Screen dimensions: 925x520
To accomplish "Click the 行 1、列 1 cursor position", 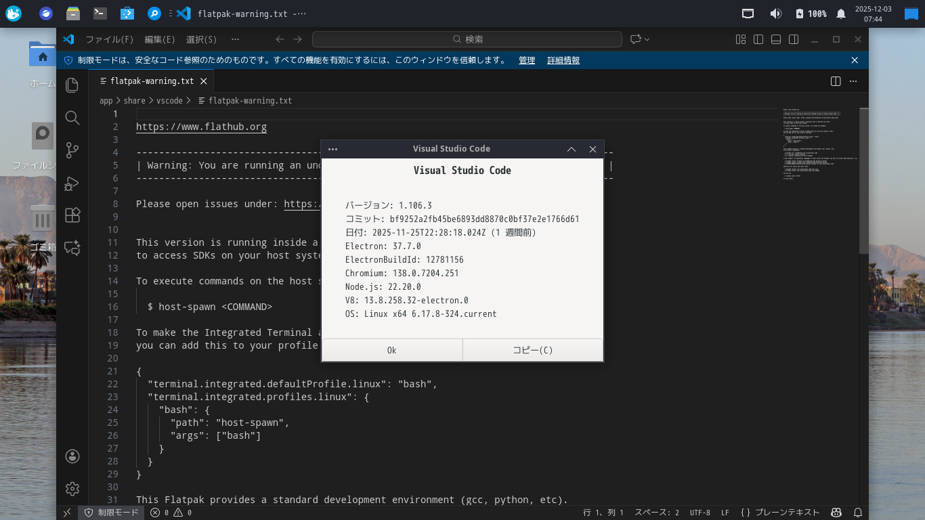I will [x=603, y=513].
